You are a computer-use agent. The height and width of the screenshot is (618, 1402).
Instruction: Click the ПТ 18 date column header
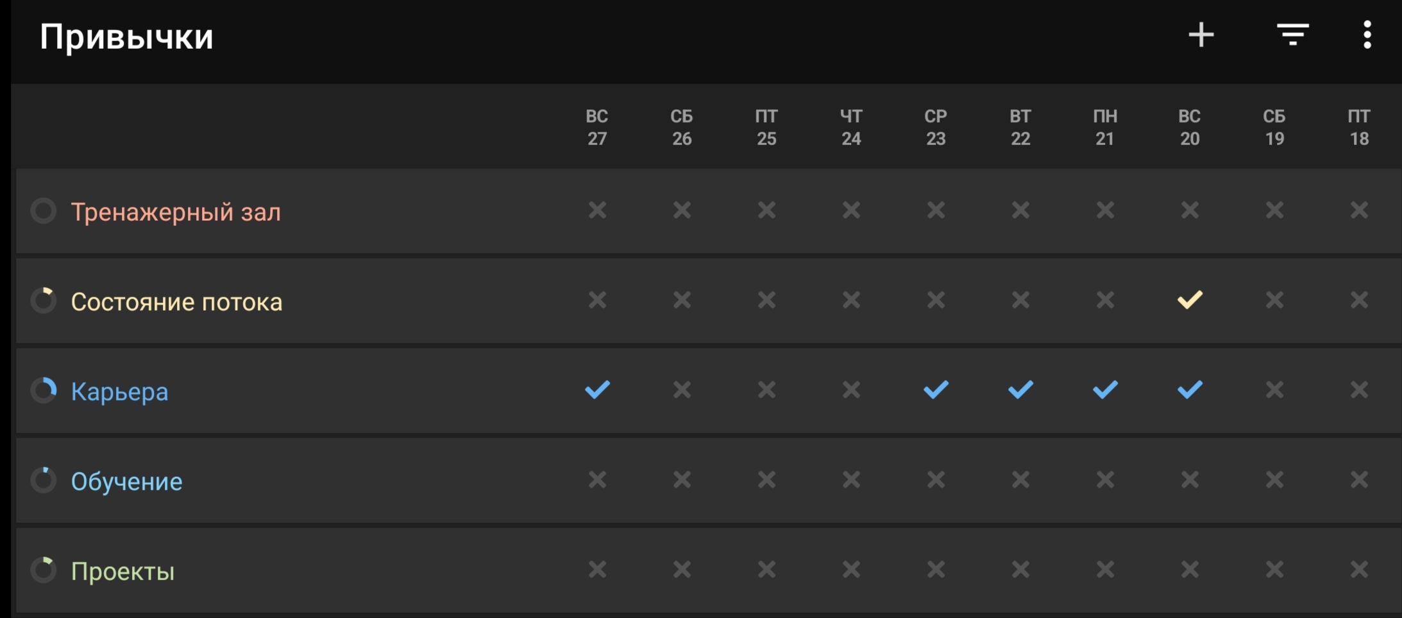coord(1359,127)
